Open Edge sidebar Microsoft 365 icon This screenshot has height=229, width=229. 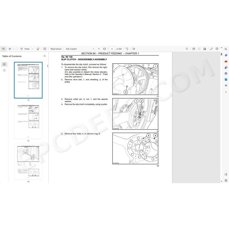(226, 74)
